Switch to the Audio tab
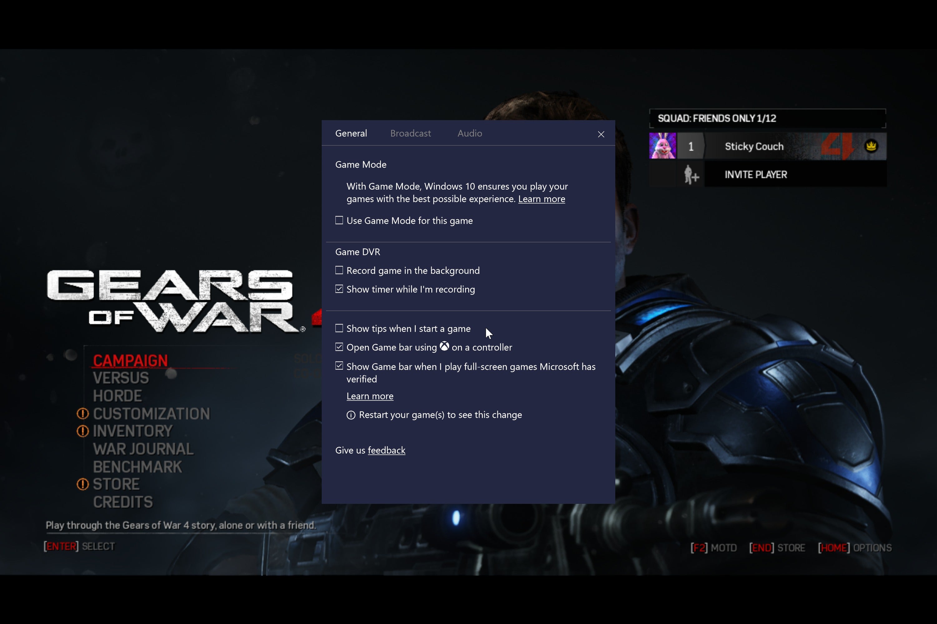 469,133
